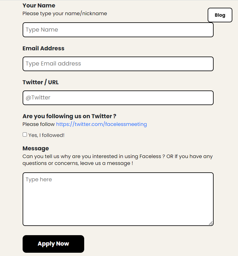Image resolution: width=238 pixels, height=256 pixels.
Task: Click the message textarea resize handle
Action: click(x=211, y=223)
